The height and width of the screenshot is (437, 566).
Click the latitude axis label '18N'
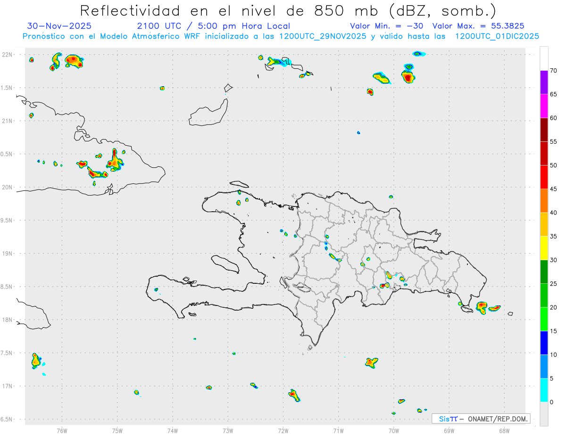[x=8, y=320]
